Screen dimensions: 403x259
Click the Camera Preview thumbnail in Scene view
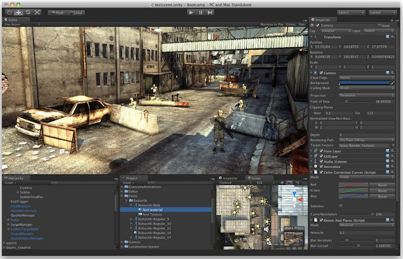pyautogui.click(x=293, y=238)
